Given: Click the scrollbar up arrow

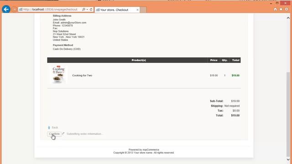Looking at the screenshot, I should coord(288,18).
